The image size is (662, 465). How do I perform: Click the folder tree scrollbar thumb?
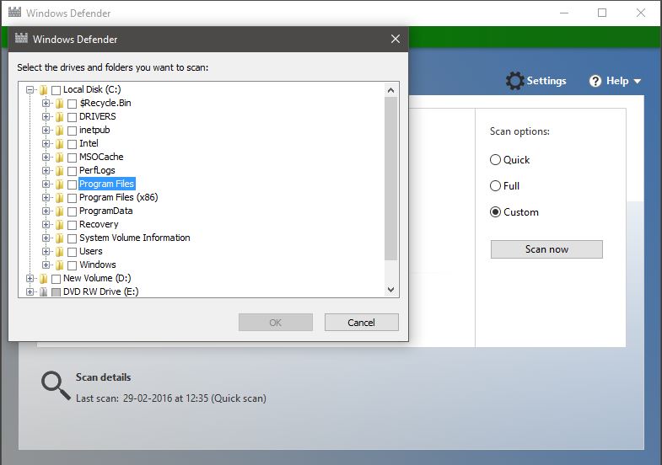(x=391, y=179)
